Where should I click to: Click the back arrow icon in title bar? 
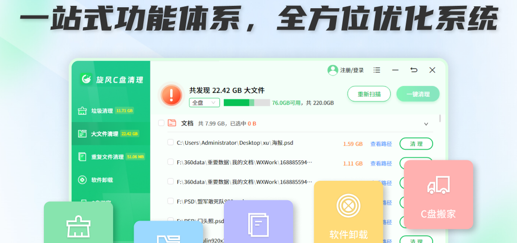pyautogui.click(x=414, y=70)
